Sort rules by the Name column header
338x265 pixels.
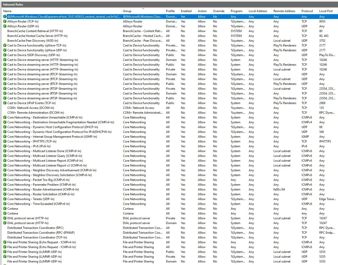[x=61, y=11]
